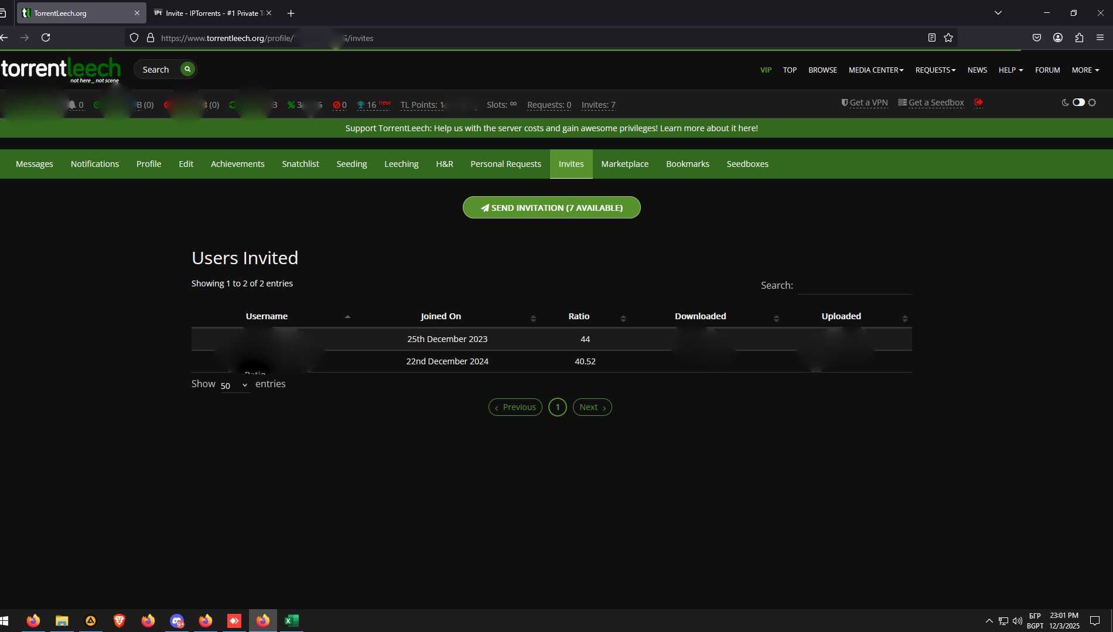This screenshot has height=632, width=1113.
Task: Click the Next pagination button
Action: 592,407
